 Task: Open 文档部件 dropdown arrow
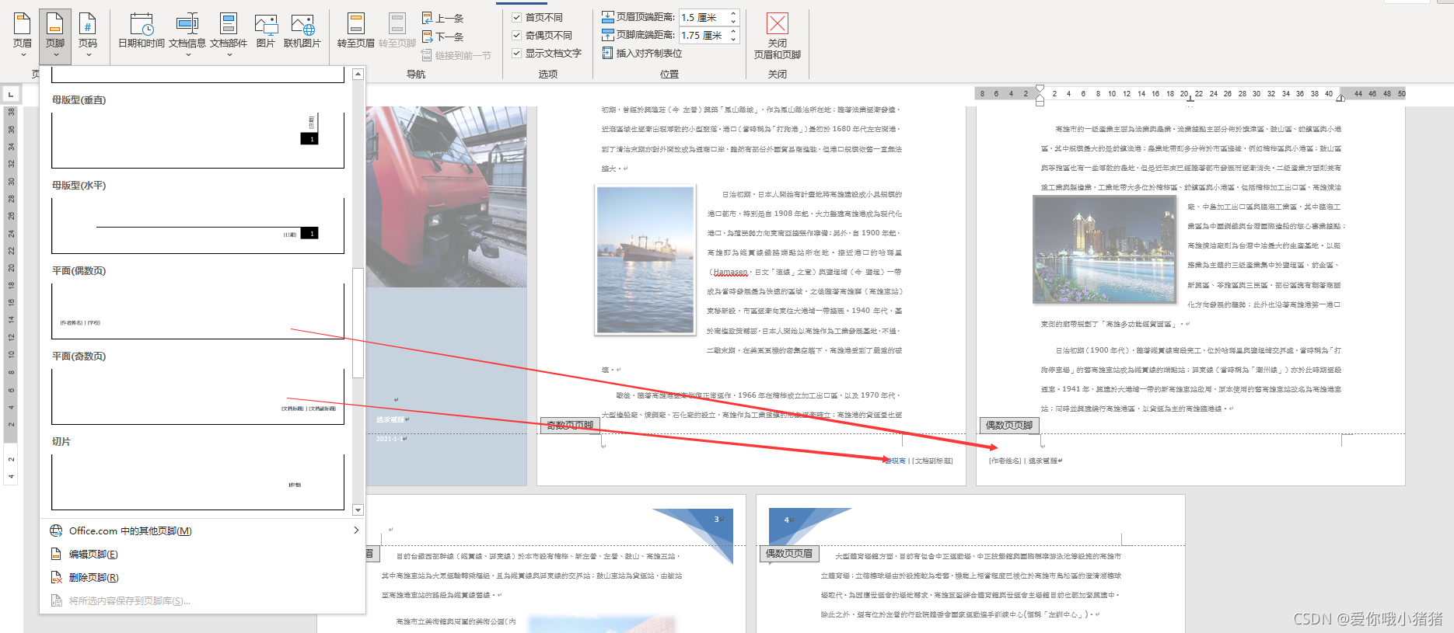[229, 55]
